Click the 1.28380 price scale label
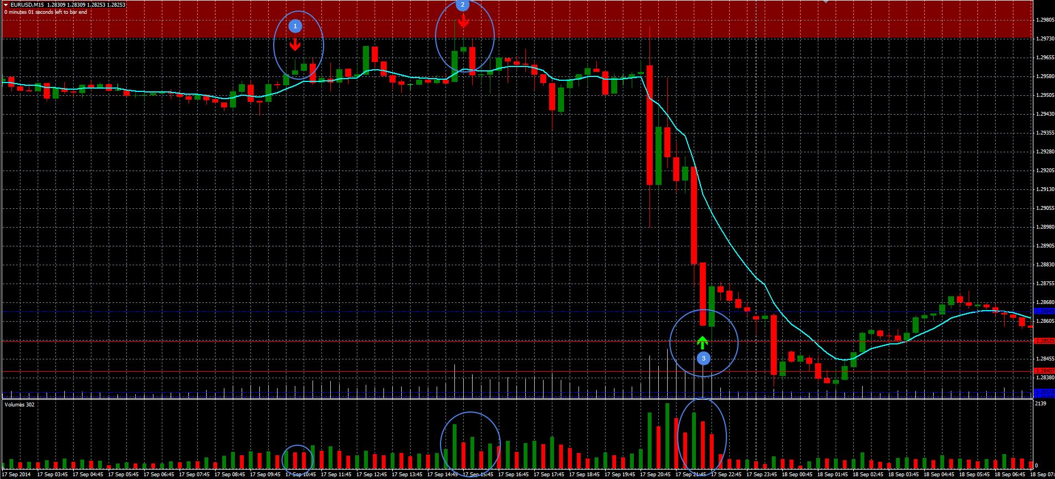 (1044, 378)
